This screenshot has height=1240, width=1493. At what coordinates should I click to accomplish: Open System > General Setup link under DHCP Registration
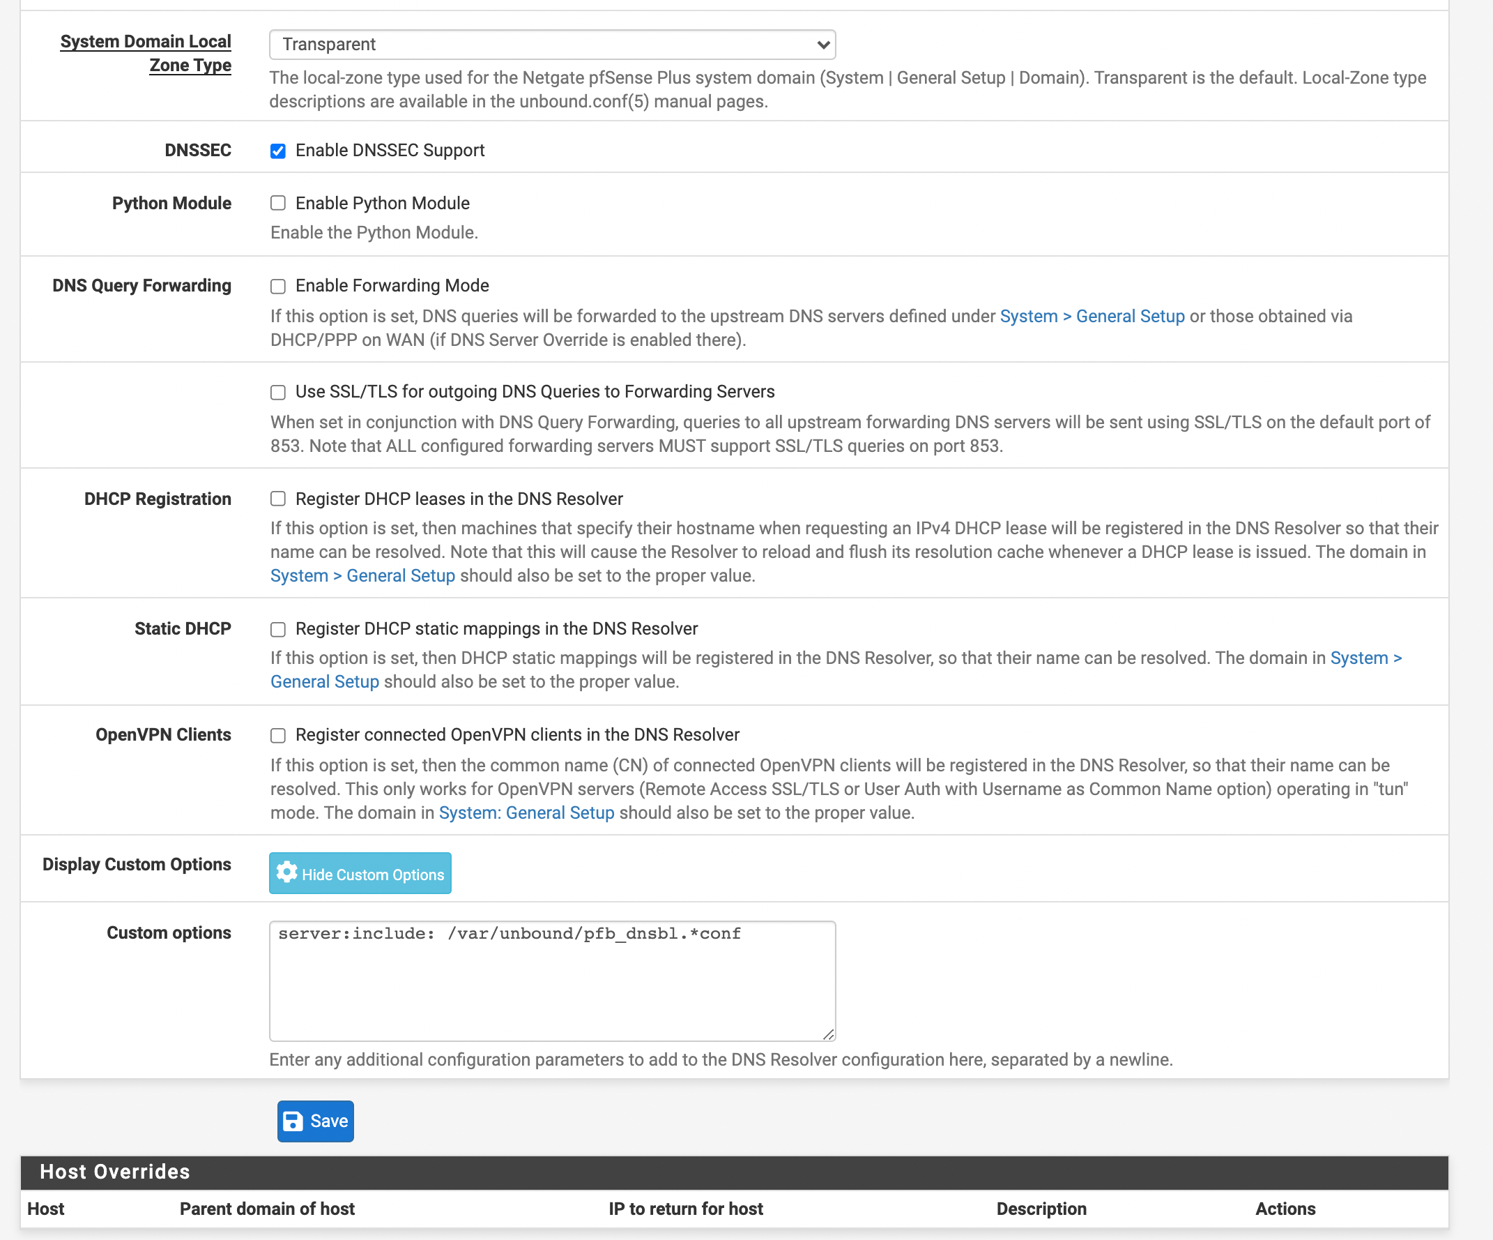(x=362, y=575)
